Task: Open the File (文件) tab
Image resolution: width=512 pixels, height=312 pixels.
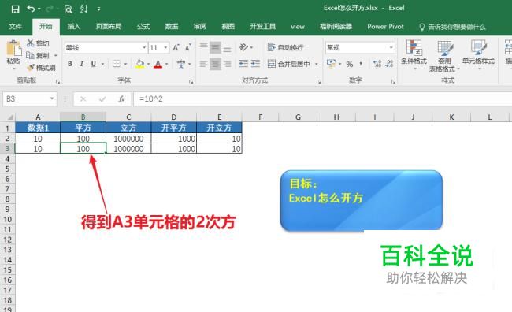Action: (15, 27)
